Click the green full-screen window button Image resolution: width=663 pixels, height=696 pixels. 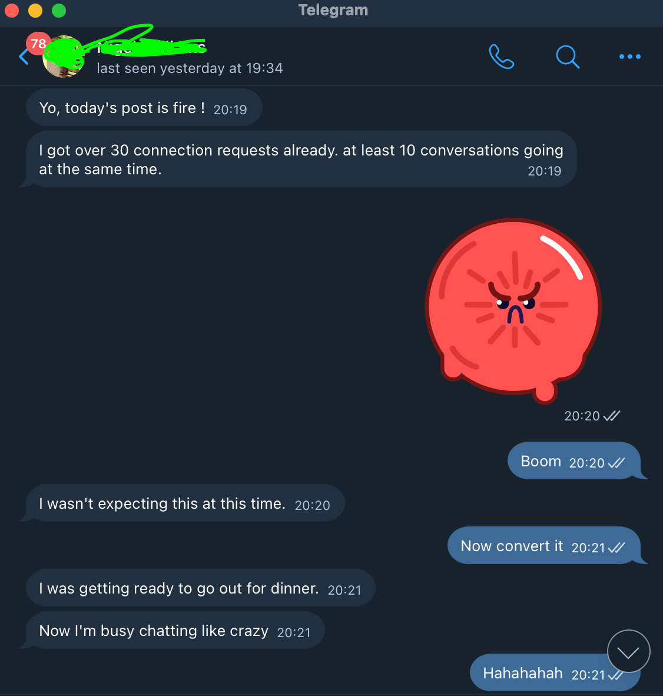click(58, 10)
